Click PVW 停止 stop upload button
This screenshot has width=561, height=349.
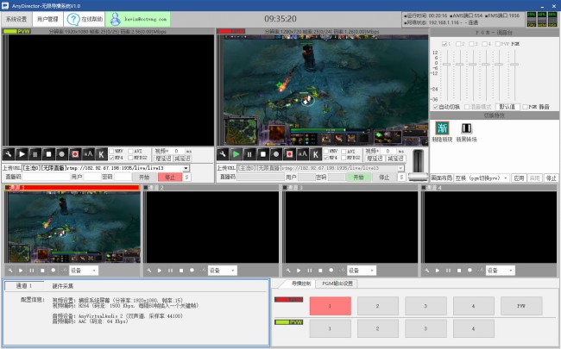[x=170, y=177]
